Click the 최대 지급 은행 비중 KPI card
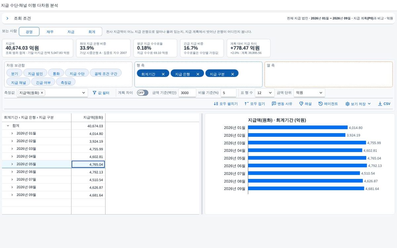The width and height of the screenshot is (397, 248). (x=103, y=48)
